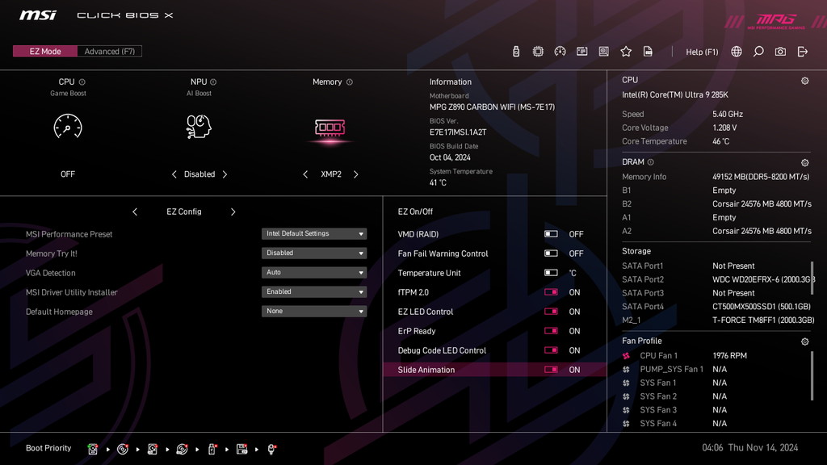Click the info icon beside CPU

click(82, 82)
